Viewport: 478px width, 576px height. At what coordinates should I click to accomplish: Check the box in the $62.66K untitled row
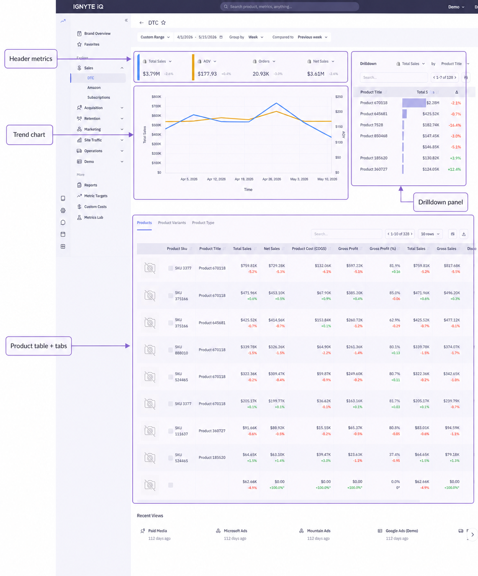(x=170, y=485)
